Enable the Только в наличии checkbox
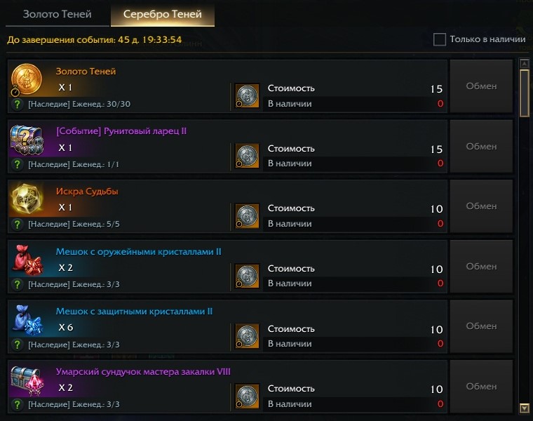The height and width of the screenshot is (421, 533). tap(440, 39)
